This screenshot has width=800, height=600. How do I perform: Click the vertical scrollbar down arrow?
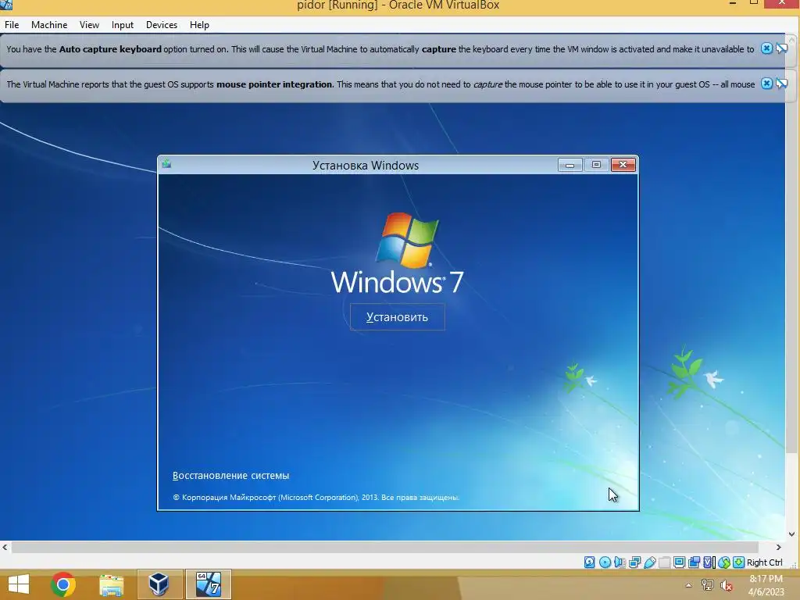(x=792, y=534)
